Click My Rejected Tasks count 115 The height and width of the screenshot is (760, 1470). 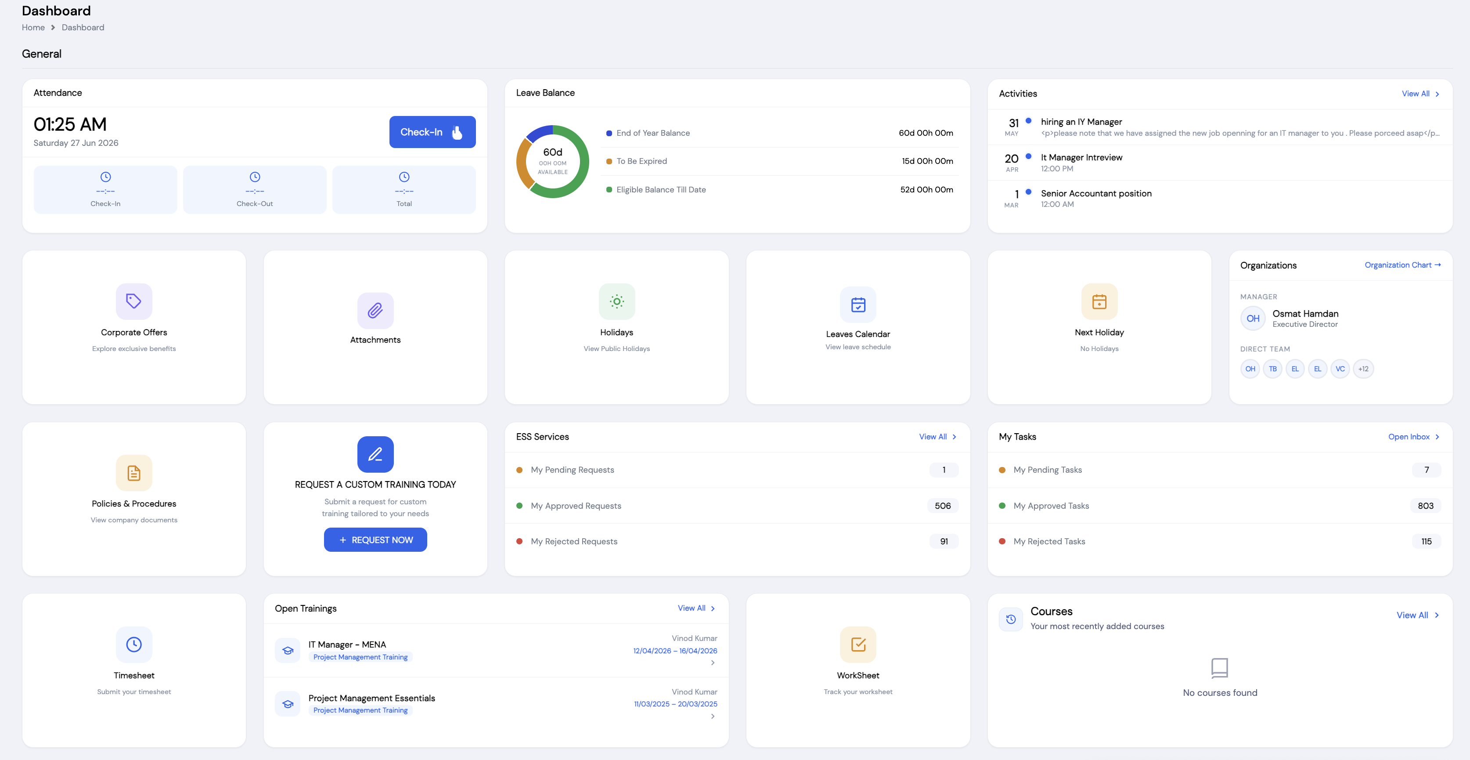click(x=1426, y=541)
